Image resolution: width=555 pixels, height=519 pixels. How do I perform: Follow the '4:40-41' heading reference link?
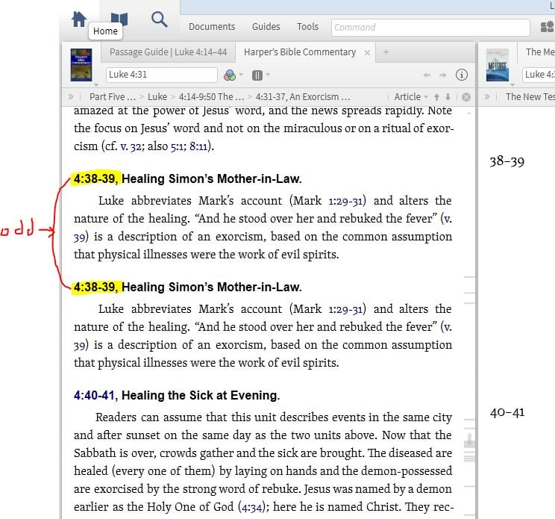click(94, 395)
